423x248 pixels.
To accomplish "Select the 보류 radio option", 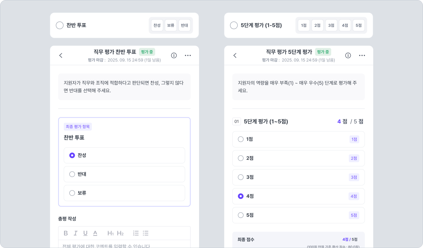I will coord(72,193).
